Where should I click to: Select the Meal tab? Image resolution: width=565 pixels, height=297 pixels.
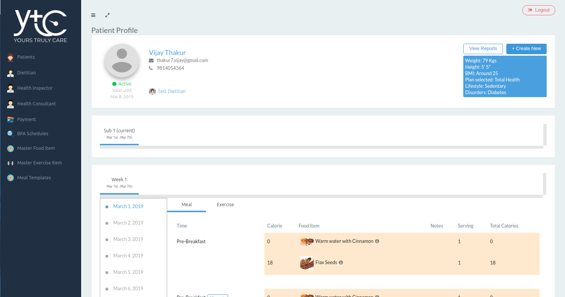[187, 205]
